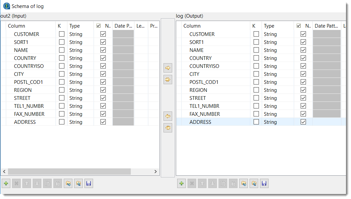The height and width of the screenshot is (199, 351).
Task: Open Type dropdown for COUNTRYISO in output panel
Action: click(x=278, y=66)
